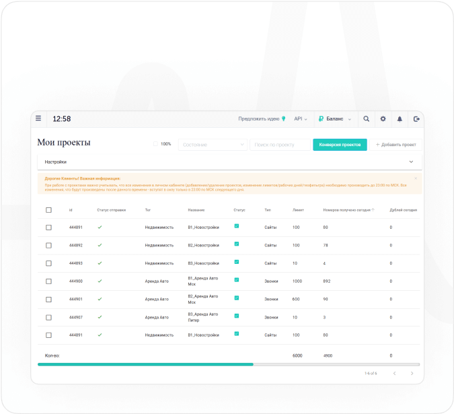This screenshot has width=454, height=414.
Task: Select the row checkbox for project 444892
Action: (x=48, y=245)
